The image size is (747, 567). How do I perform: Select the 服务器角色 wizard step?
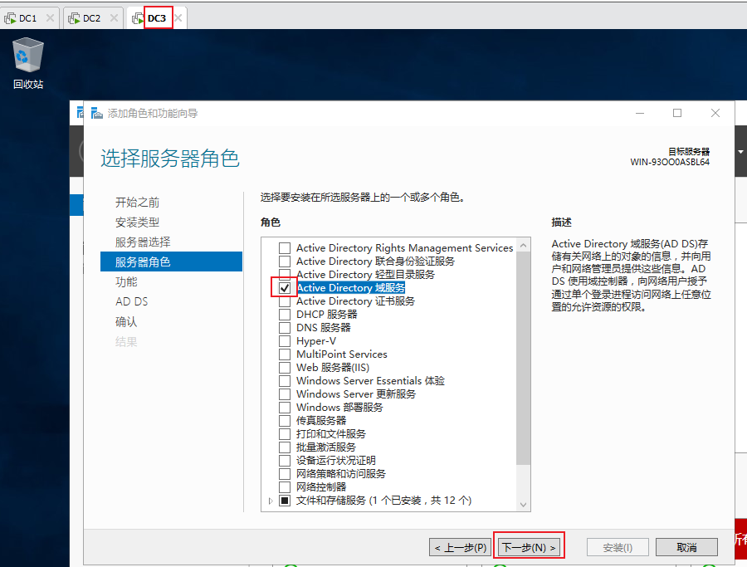tap(172, 262)
